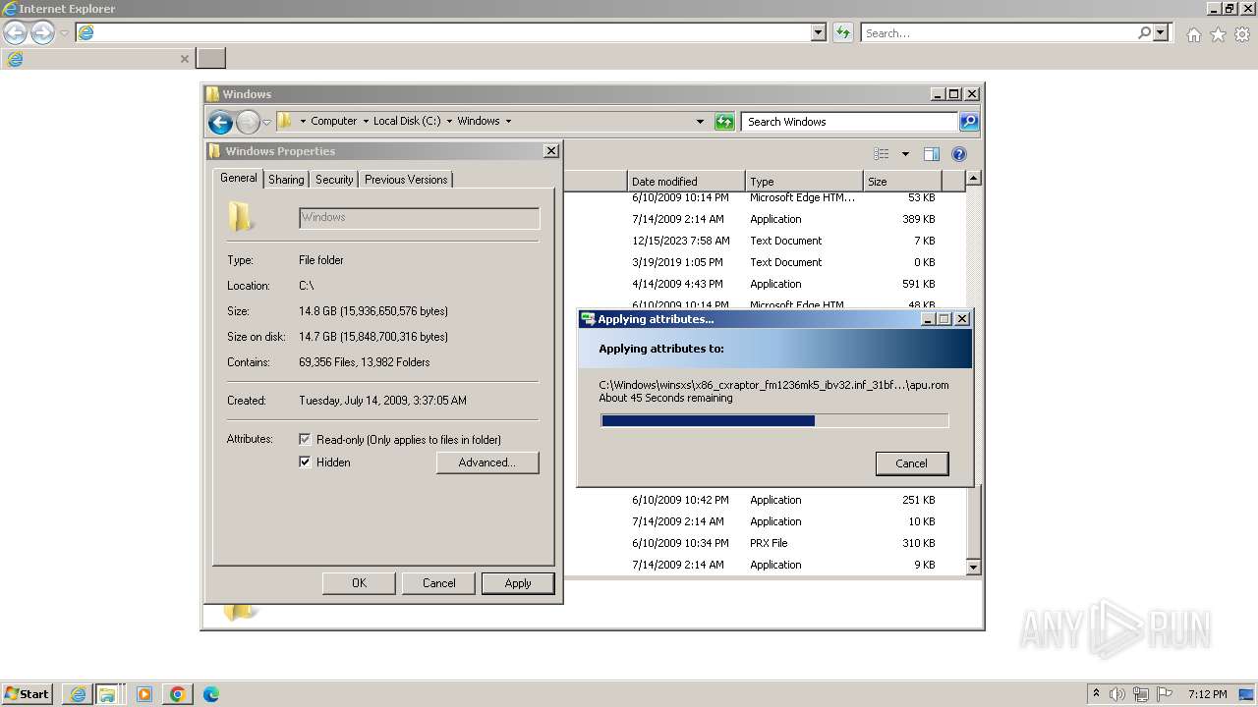Open IE search provider dropdown arrow
Screen dimensions: 1258x707
pos(1161,32)
